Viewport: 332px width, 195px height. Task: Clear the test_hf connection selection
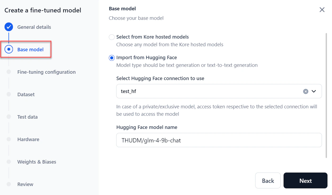coord(306,91)
